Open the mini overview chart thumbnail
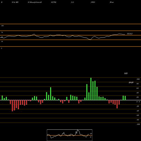This screenshot has width=141, height=141. (x=70, y=135)
